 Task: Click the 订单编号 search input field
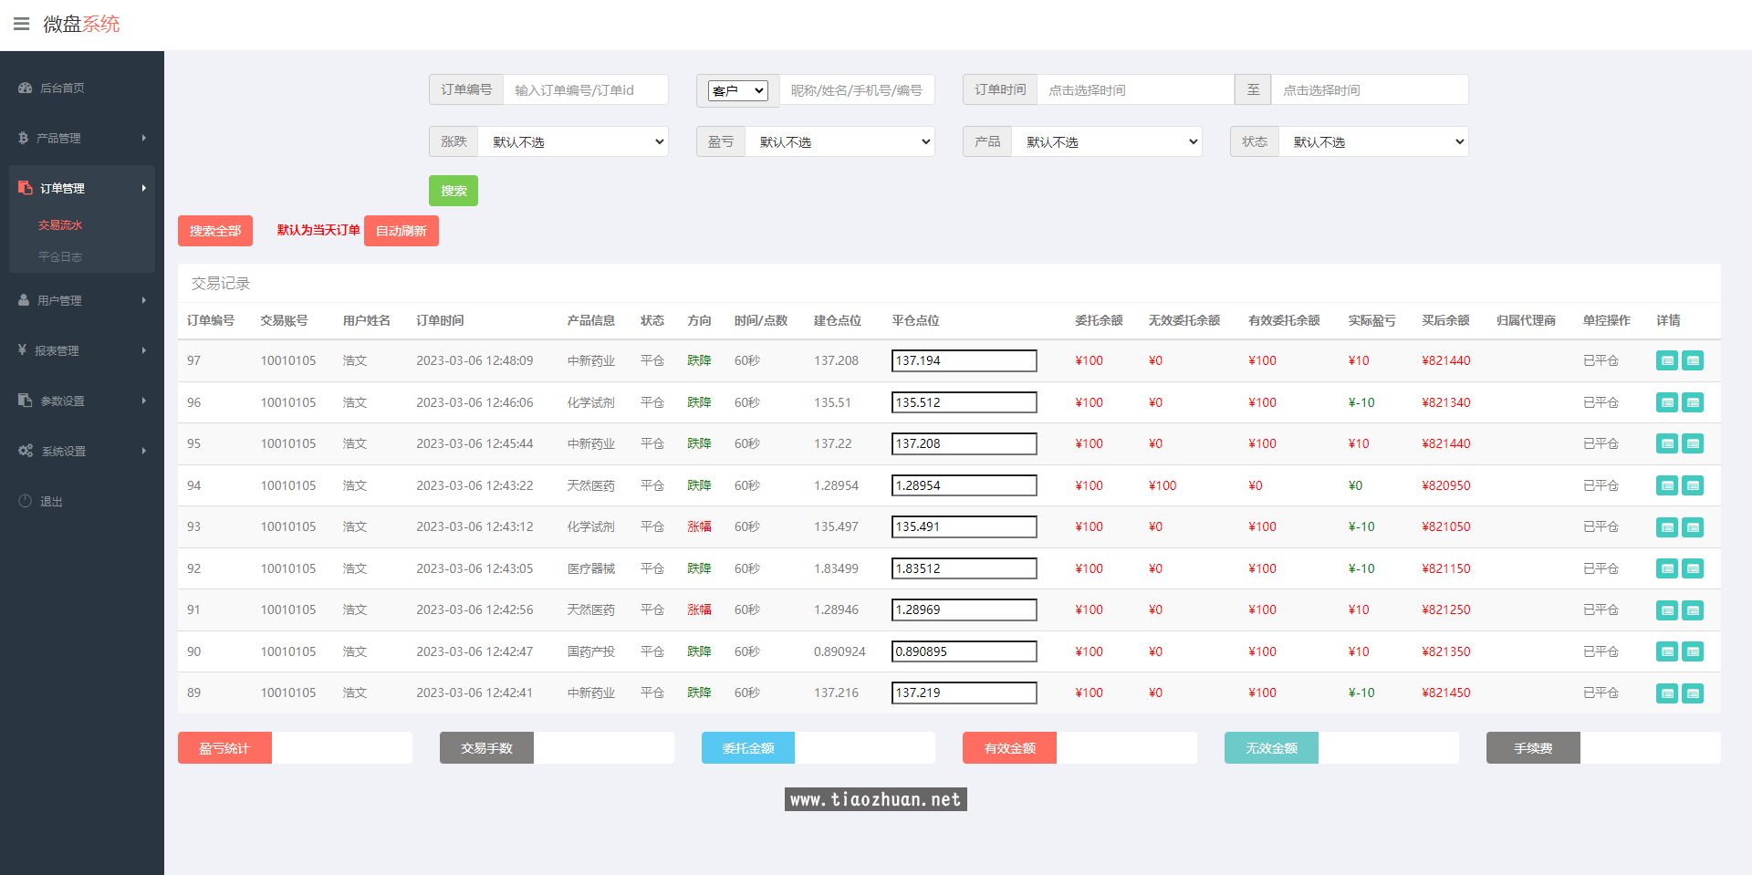(585, 90)
